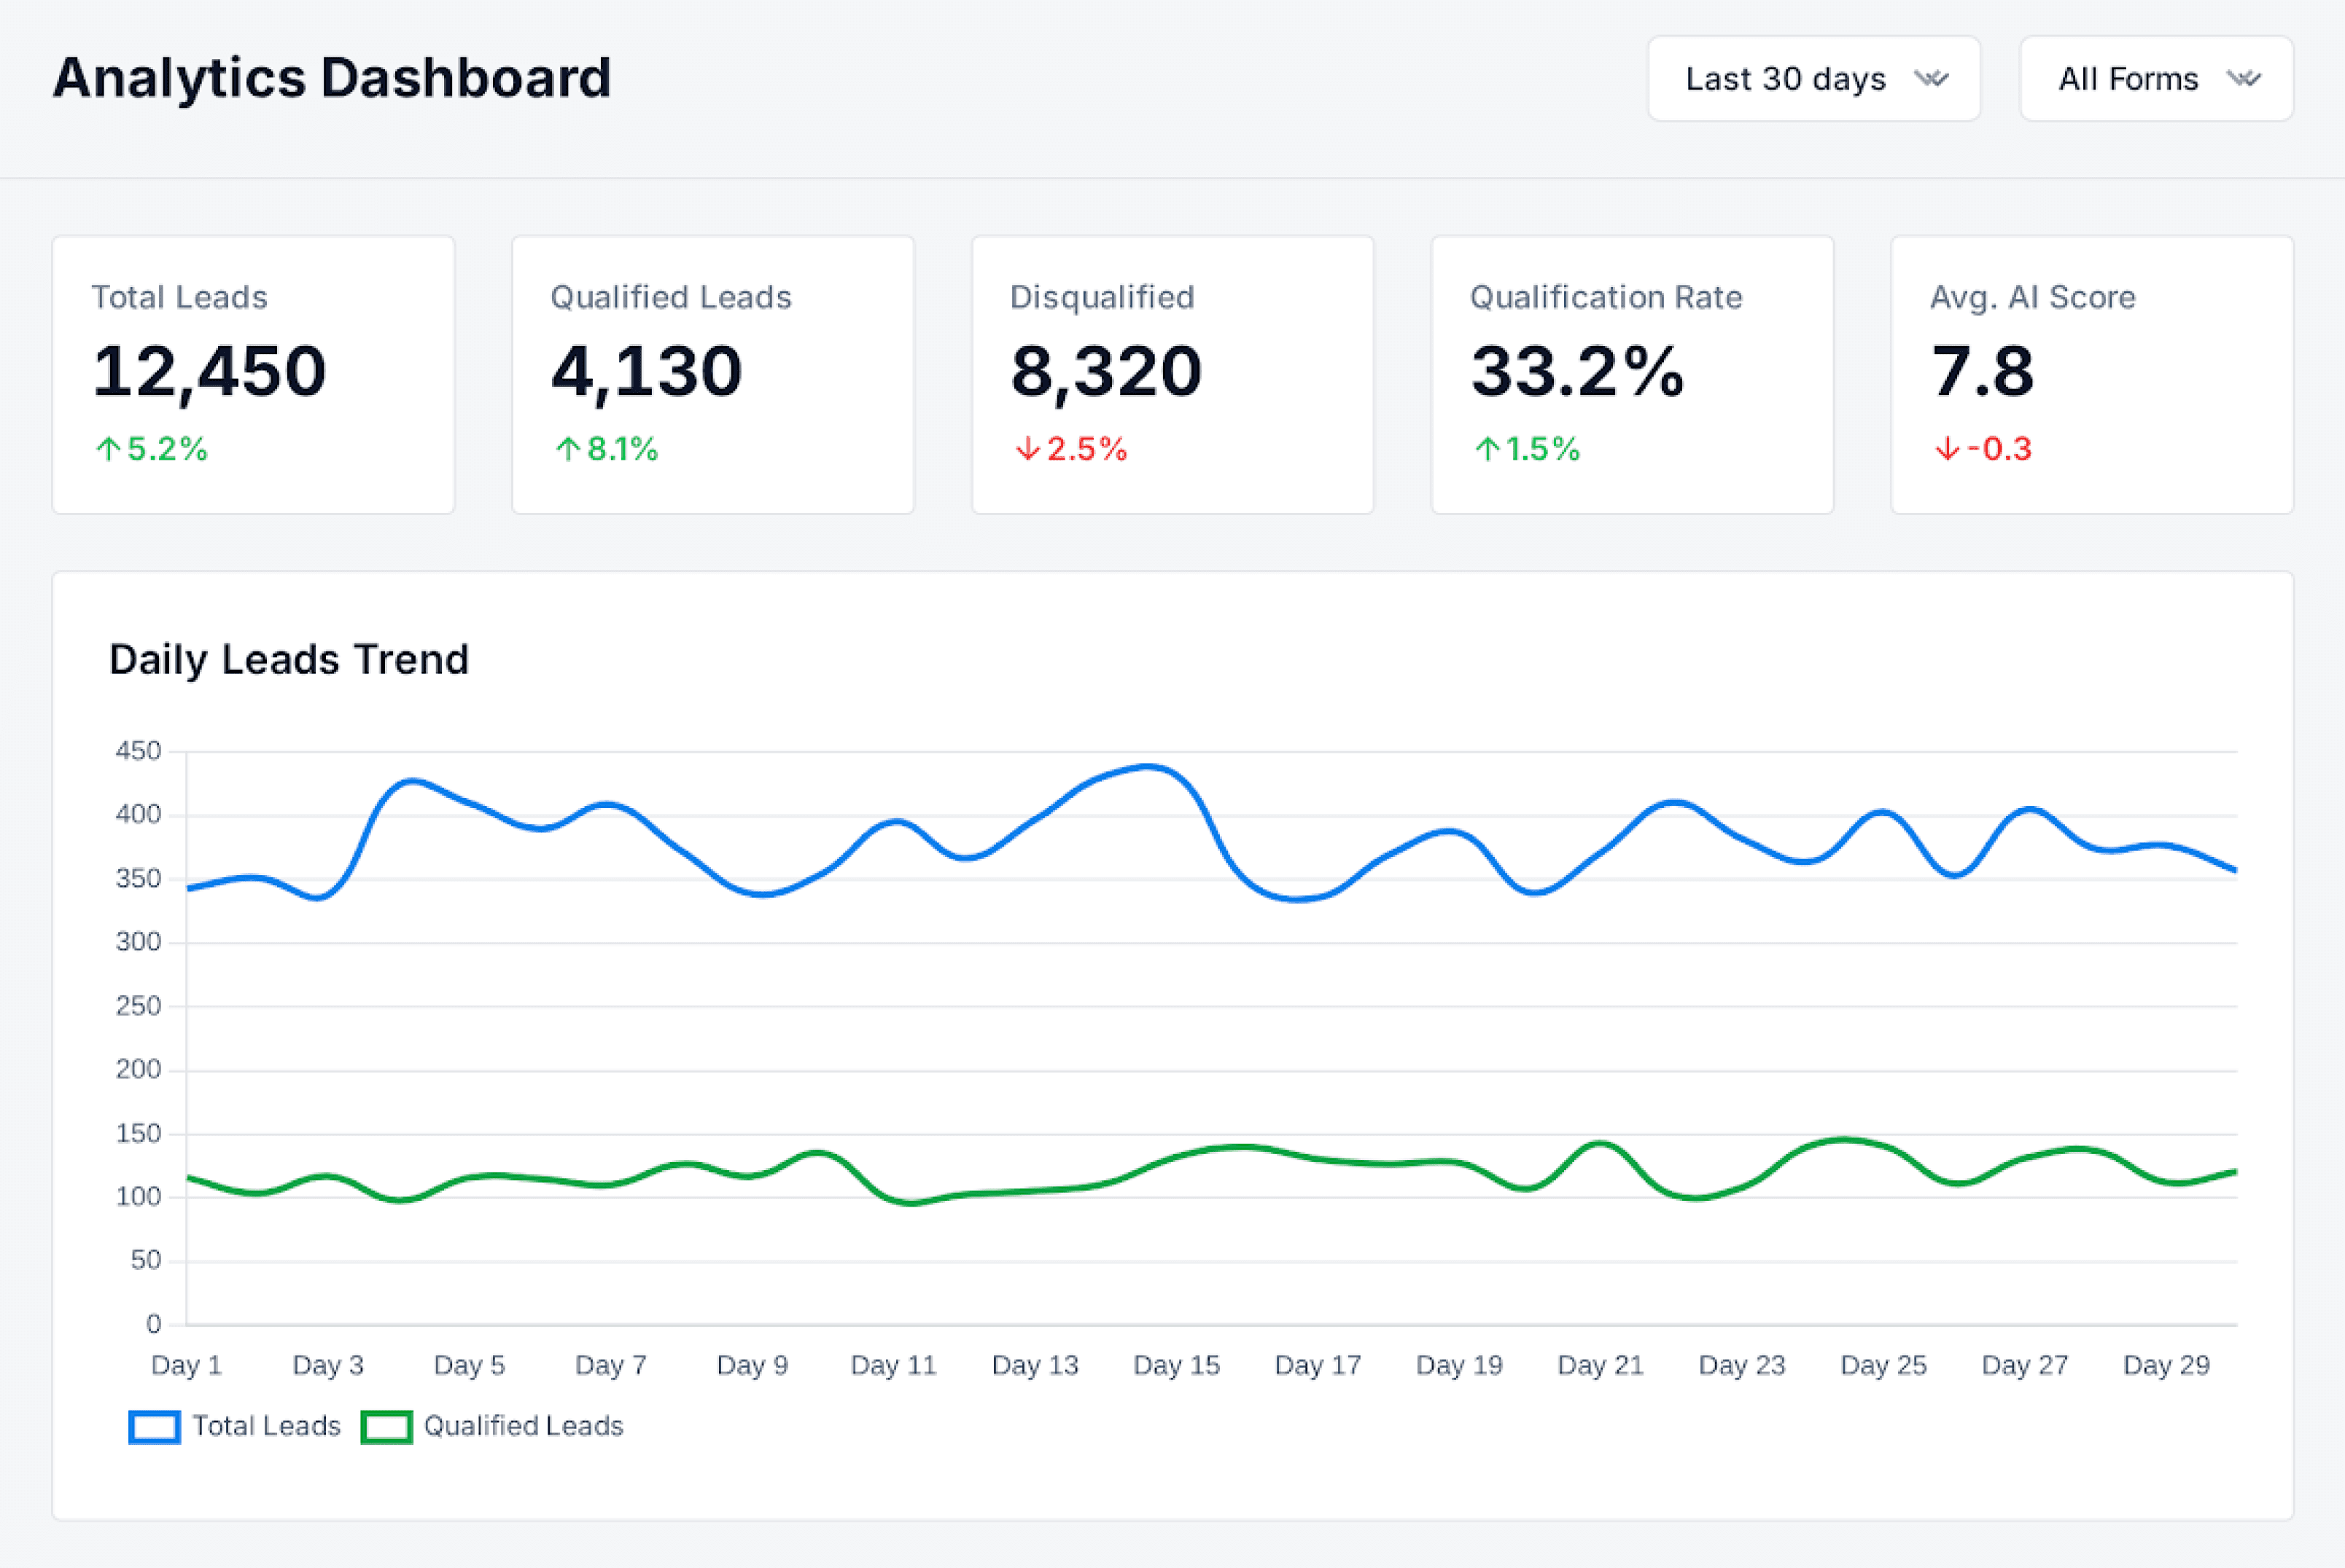Click the Analytics Dashboard heading
The image size is (2345, 1568).
pos(331,78)
